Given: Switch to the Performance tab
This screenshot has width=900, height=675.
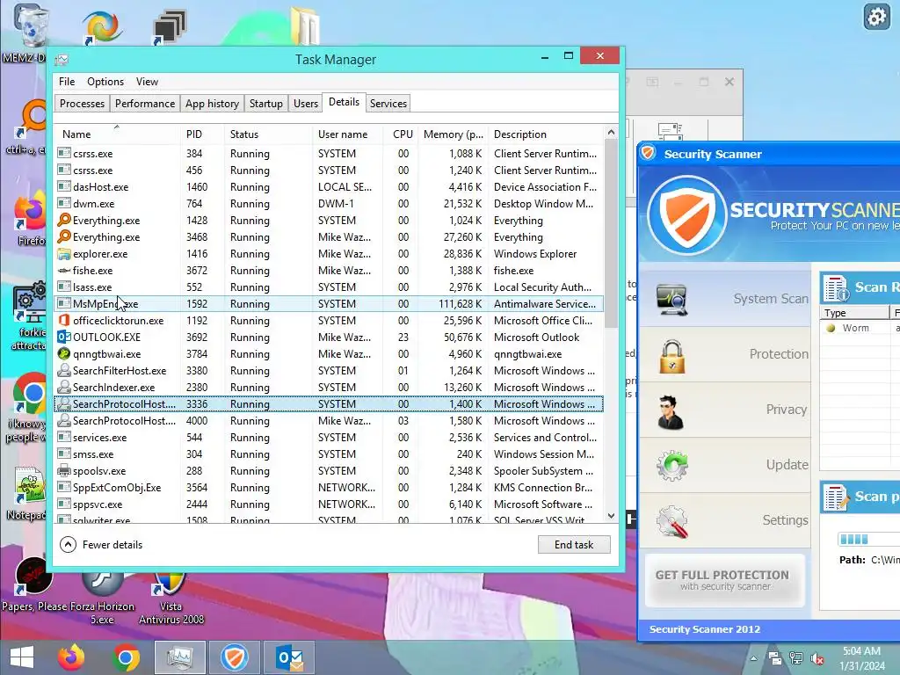Looking at the screenshot, I should 145,104.
